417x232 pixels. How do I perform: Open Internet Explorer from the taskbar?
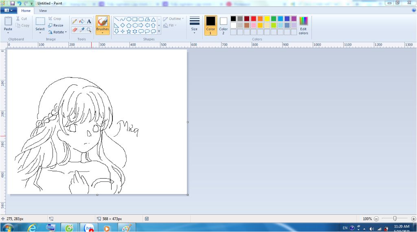(33, 228)
